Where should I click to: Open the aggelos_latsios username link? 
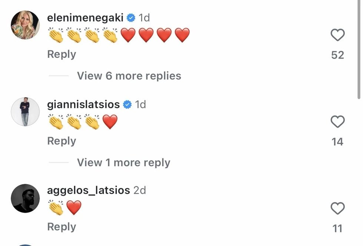click(x=89, y=190)
